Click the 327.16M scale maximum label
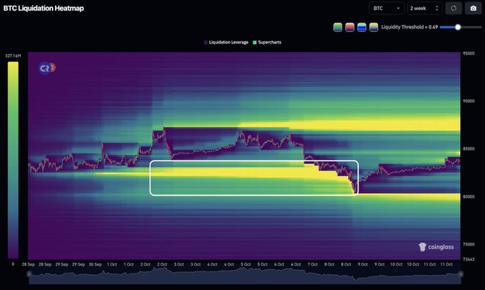Viewport: 485px width, 290px height. click(x=13, y=56)
